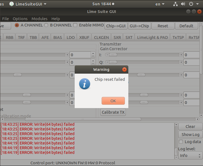Image resolution: width=203 pixels, height=166 pixels.
Task: Open the File menu
Action: click(6, 19)
